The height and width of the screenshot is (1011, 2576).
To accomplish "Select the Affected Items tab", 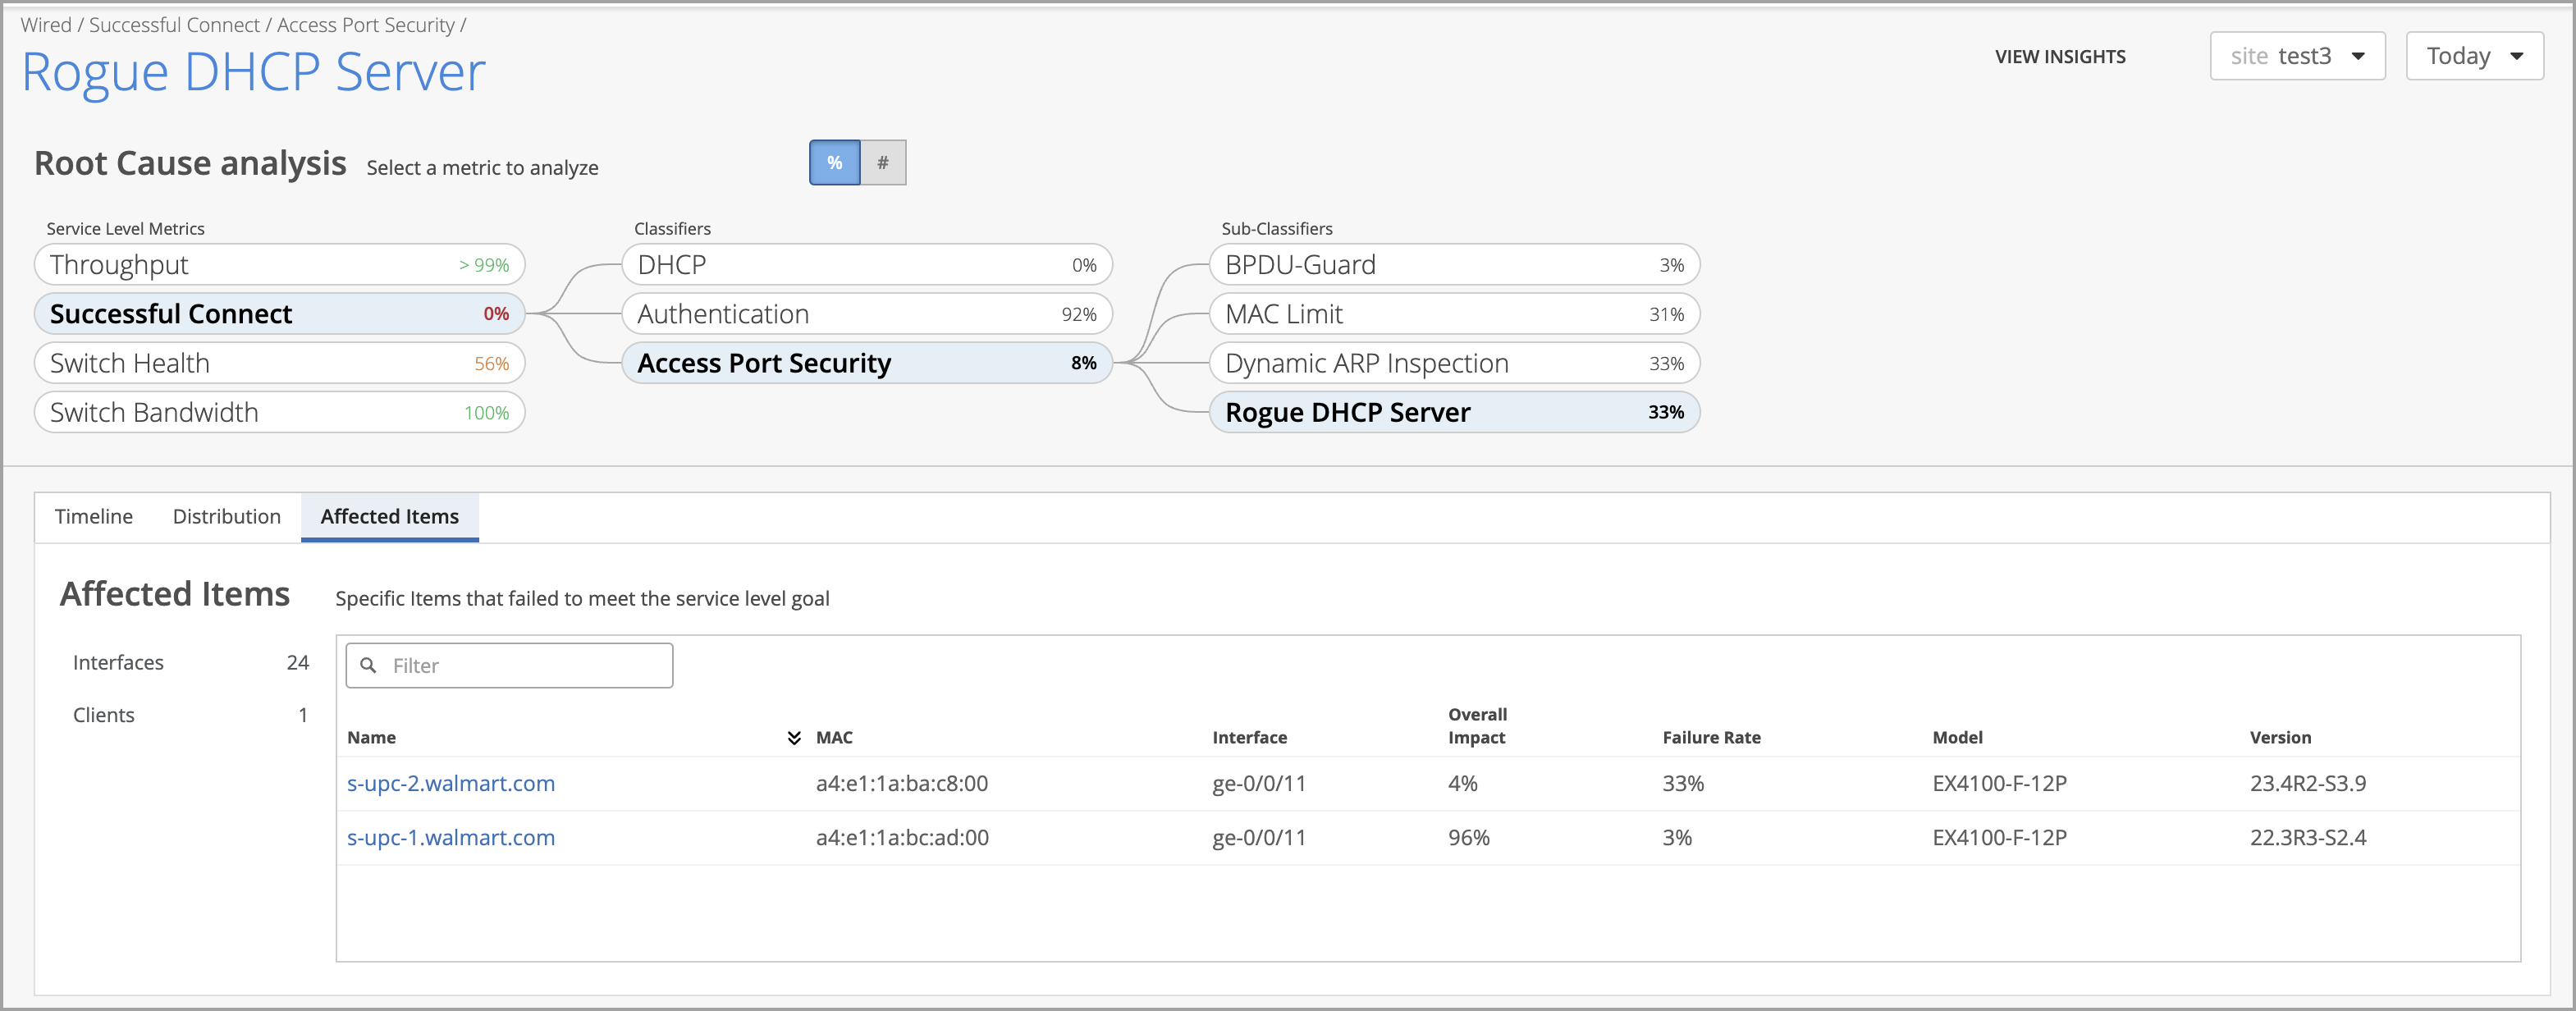I will click(x=389, y=516).
